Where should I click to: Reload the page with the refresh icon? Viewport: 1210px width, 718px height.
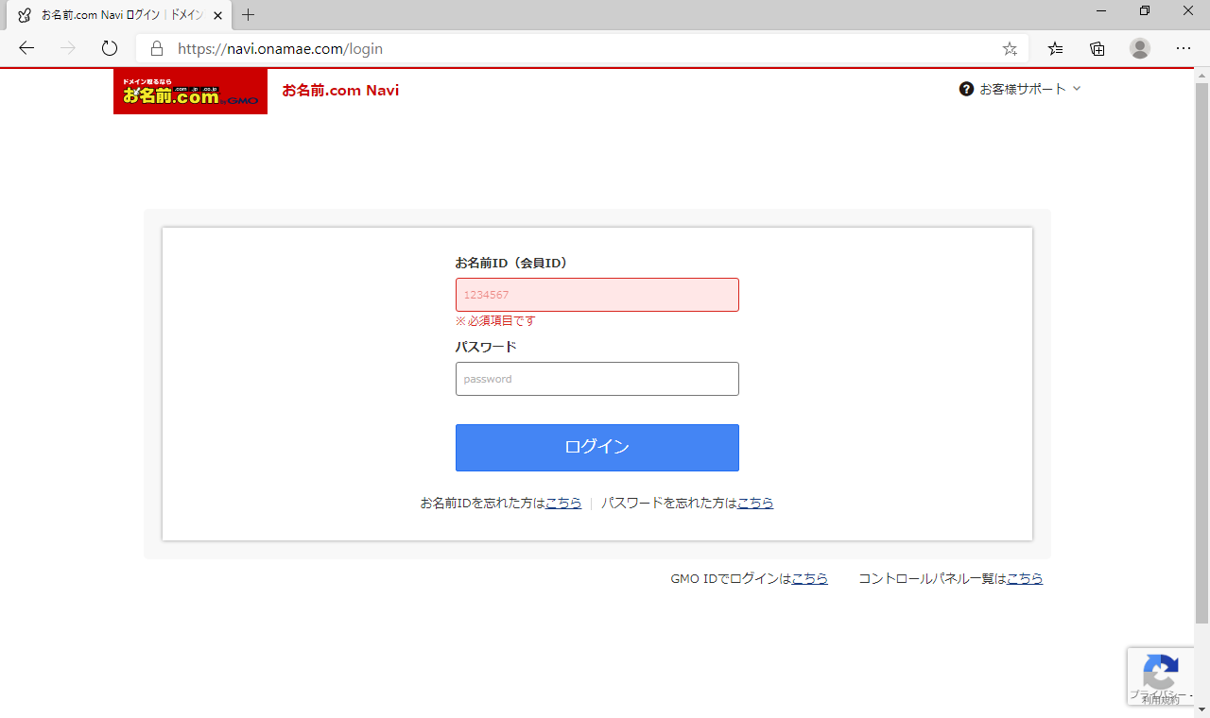click(110, 48)
